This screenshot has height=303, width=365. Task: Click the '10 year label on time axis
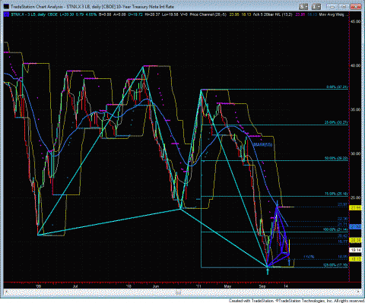pyautogui.click(x=129, y=286)
